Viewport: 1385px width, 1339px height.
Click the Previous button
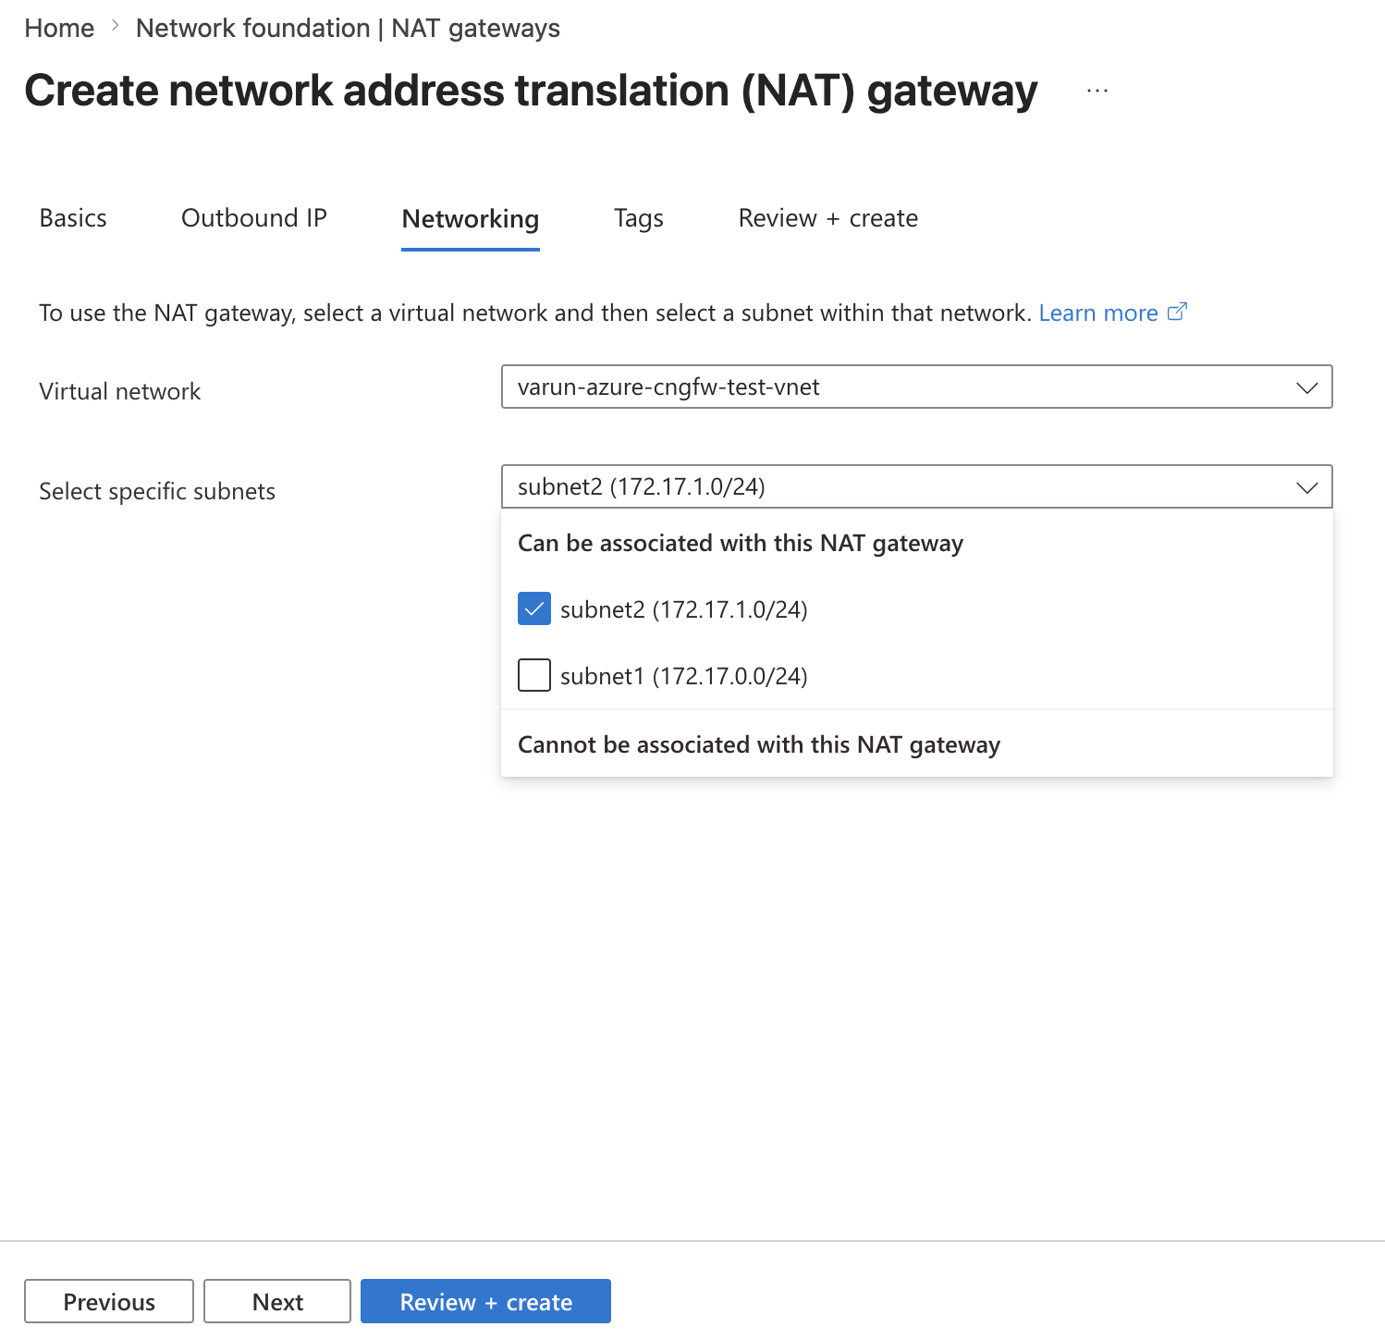pyautogui.click(x=109, y=1301)
